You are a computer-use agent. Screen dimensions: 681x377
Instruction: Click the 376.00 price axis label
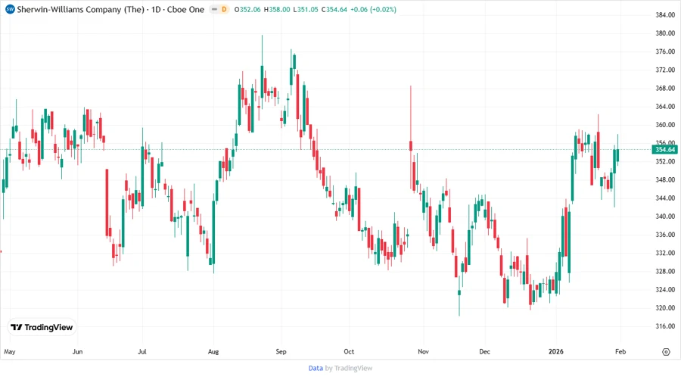click(x=665, y=51)
